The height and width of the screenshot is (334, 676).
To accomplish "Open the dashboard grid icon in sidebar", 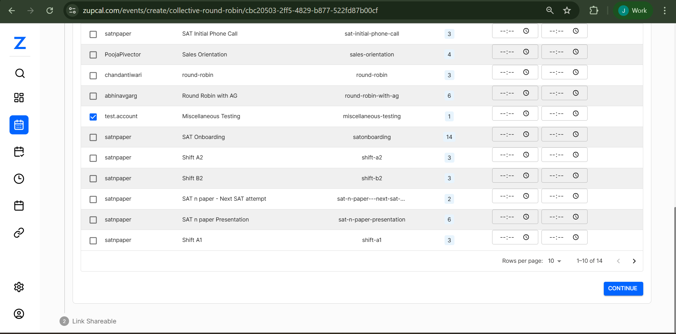I will pyautogui.click(x=19, y=98).
